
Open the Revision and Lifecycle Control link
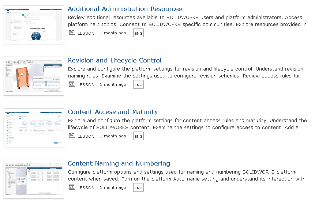(x=115, y=61)
